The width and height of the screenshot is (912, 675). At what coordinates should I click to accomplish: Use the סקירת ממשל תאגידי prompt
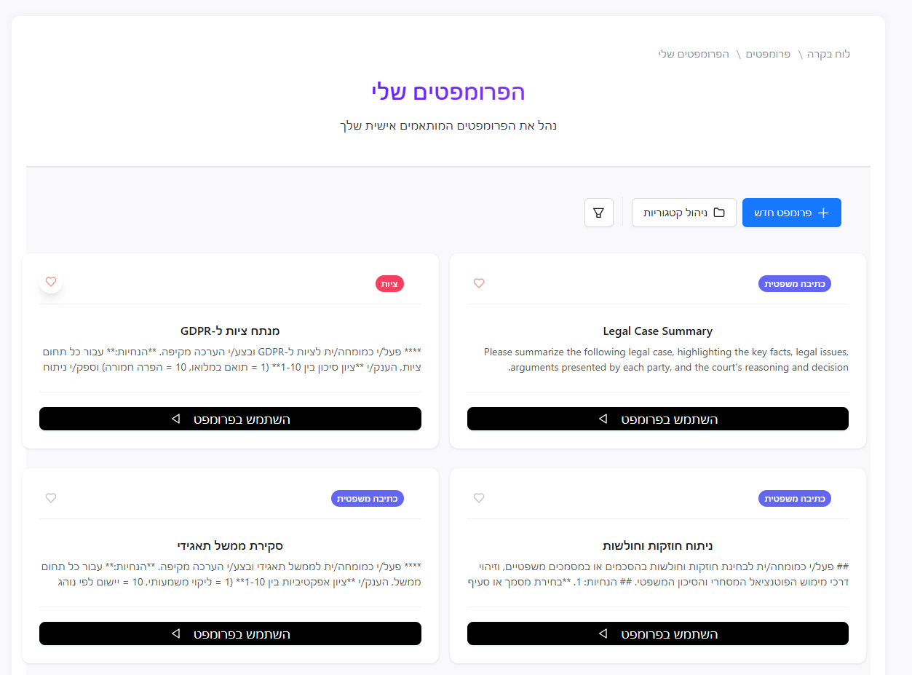230,633
